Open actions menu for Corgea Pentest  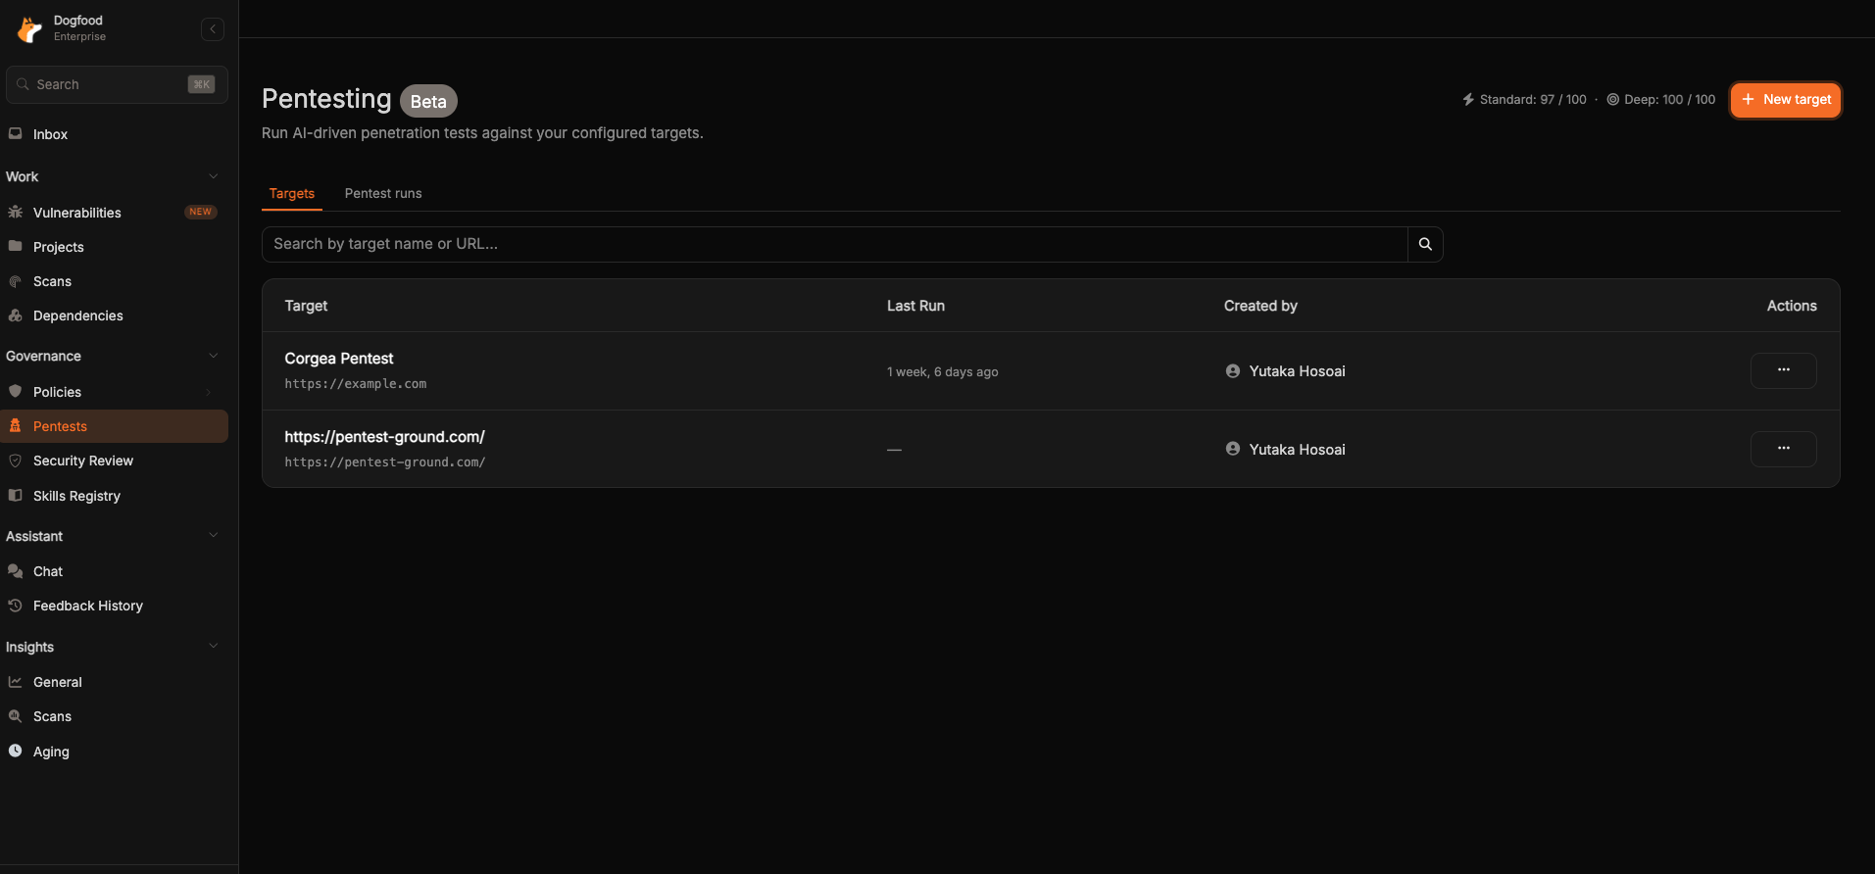1784,370
